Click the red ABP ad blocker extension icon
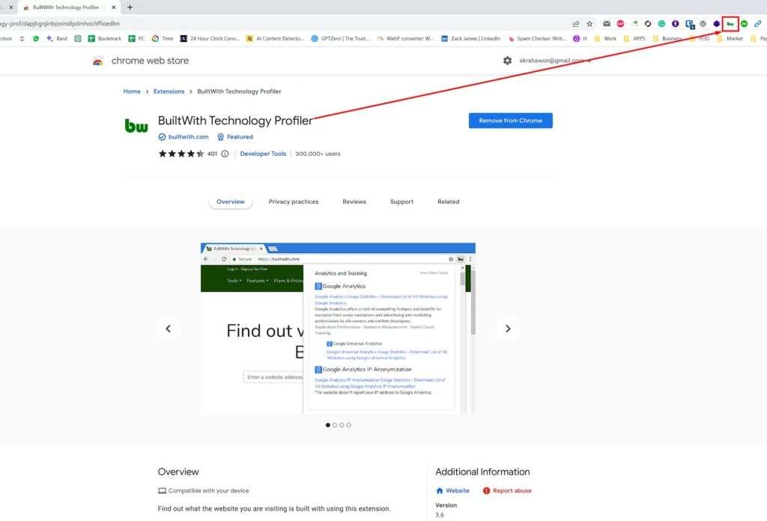Viewport: 767px width, 521px height. click(620, 23)
